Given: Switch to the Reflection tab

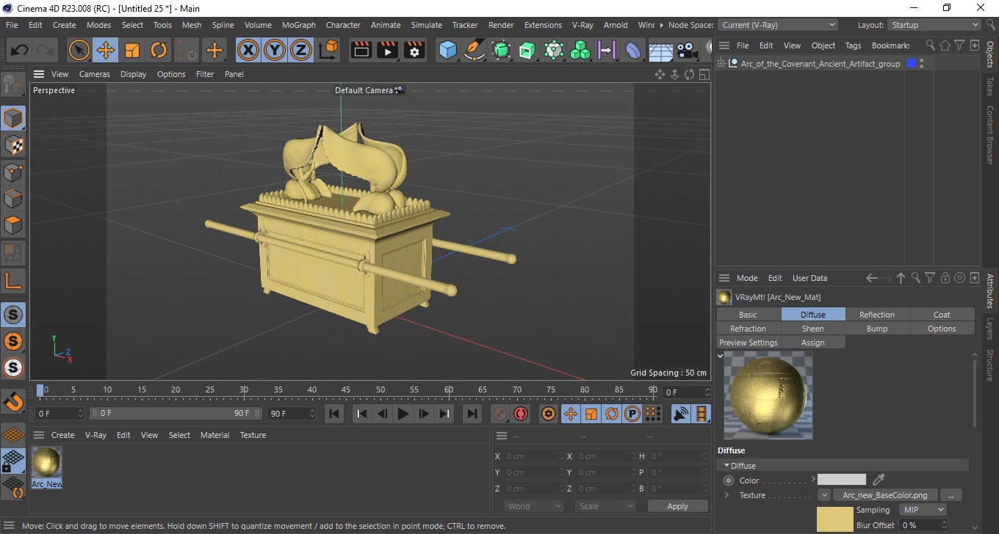Looking at the screenshot, I should click(x=877, y=315).
